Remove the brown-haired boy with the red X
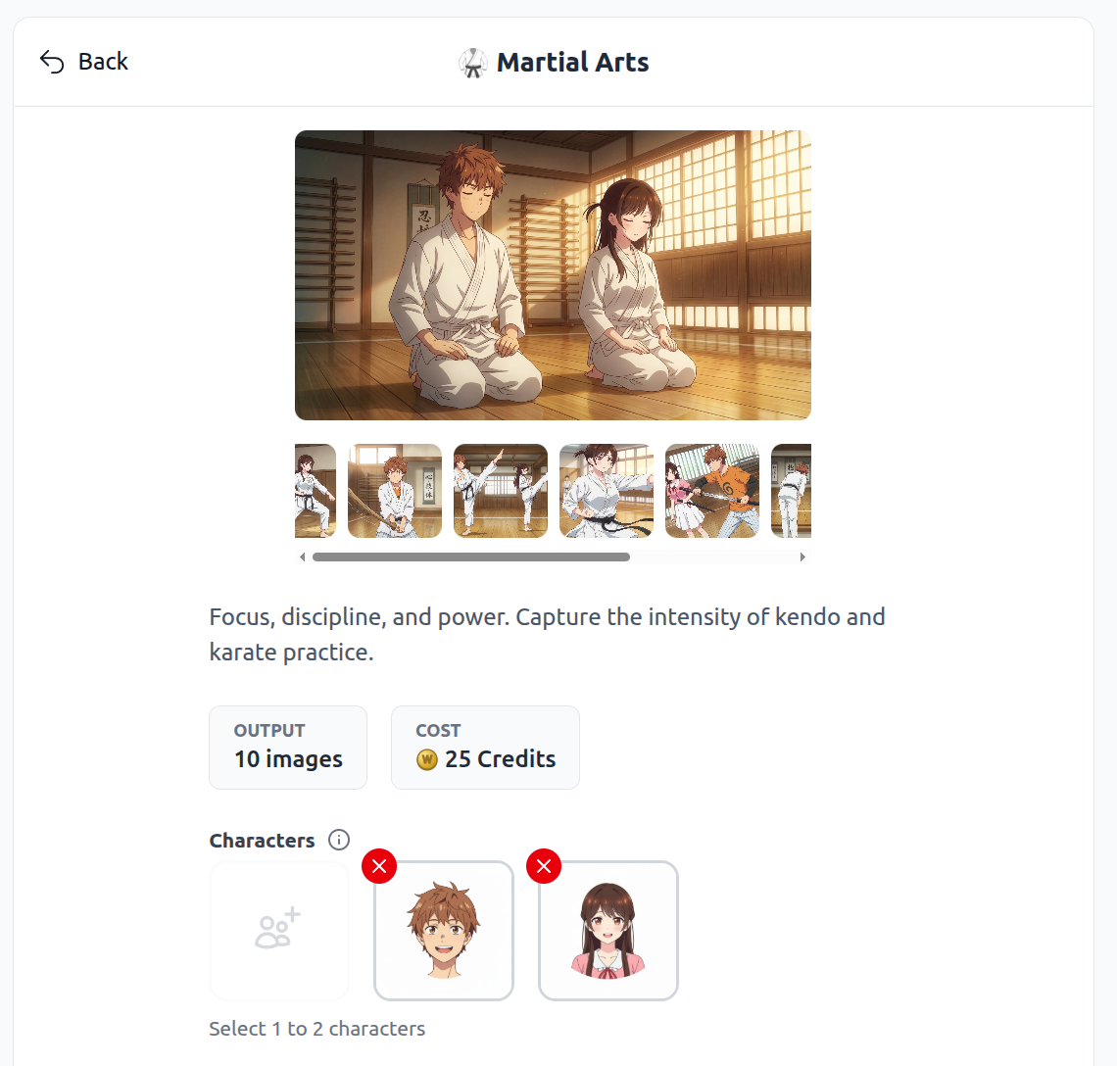 (379, 866)
